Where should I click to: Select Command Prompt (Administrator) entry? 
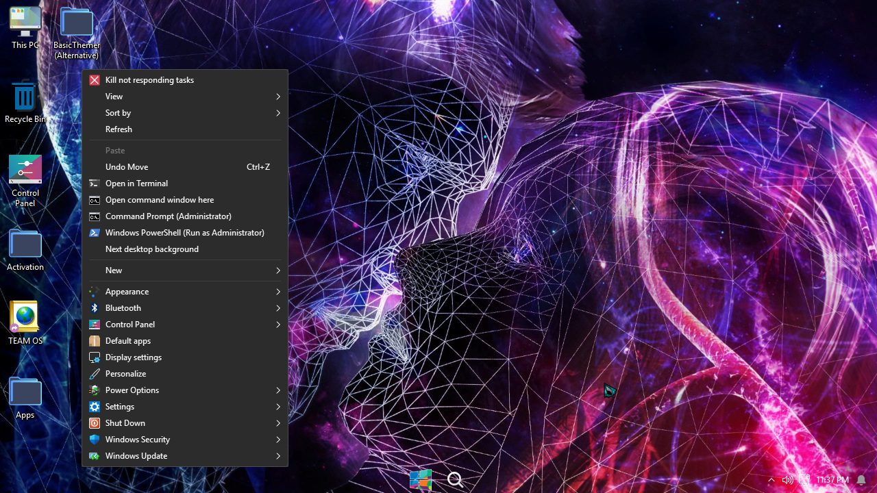point(185,216)
